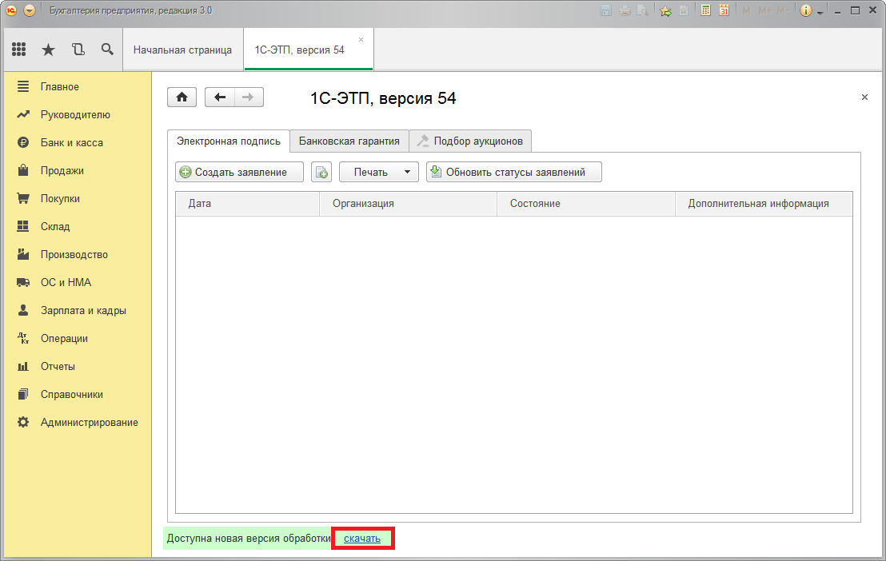The image size is (886, 561).
Task: Navigate back with left arrow button
Action: 220,97
